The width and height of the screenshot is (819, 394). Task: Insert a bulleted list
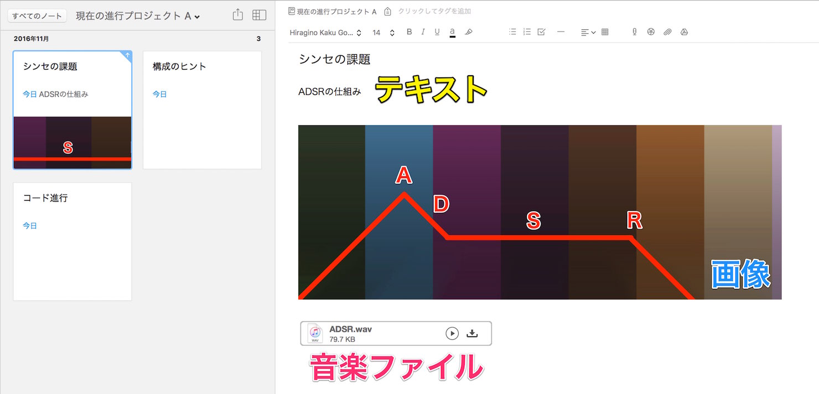(512, 32)
